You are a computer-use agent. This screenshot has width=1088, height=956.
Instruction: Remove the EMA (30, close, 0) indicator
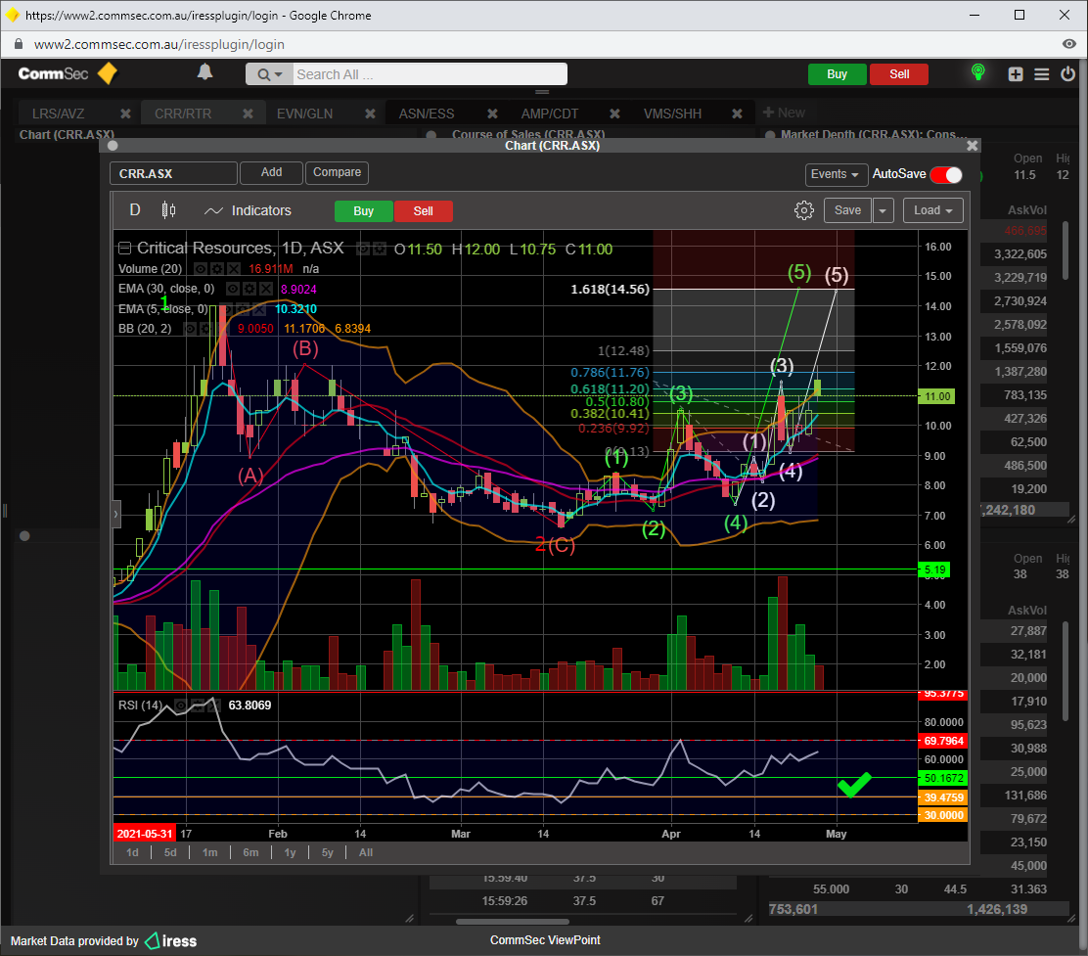[x=266, y=289]
